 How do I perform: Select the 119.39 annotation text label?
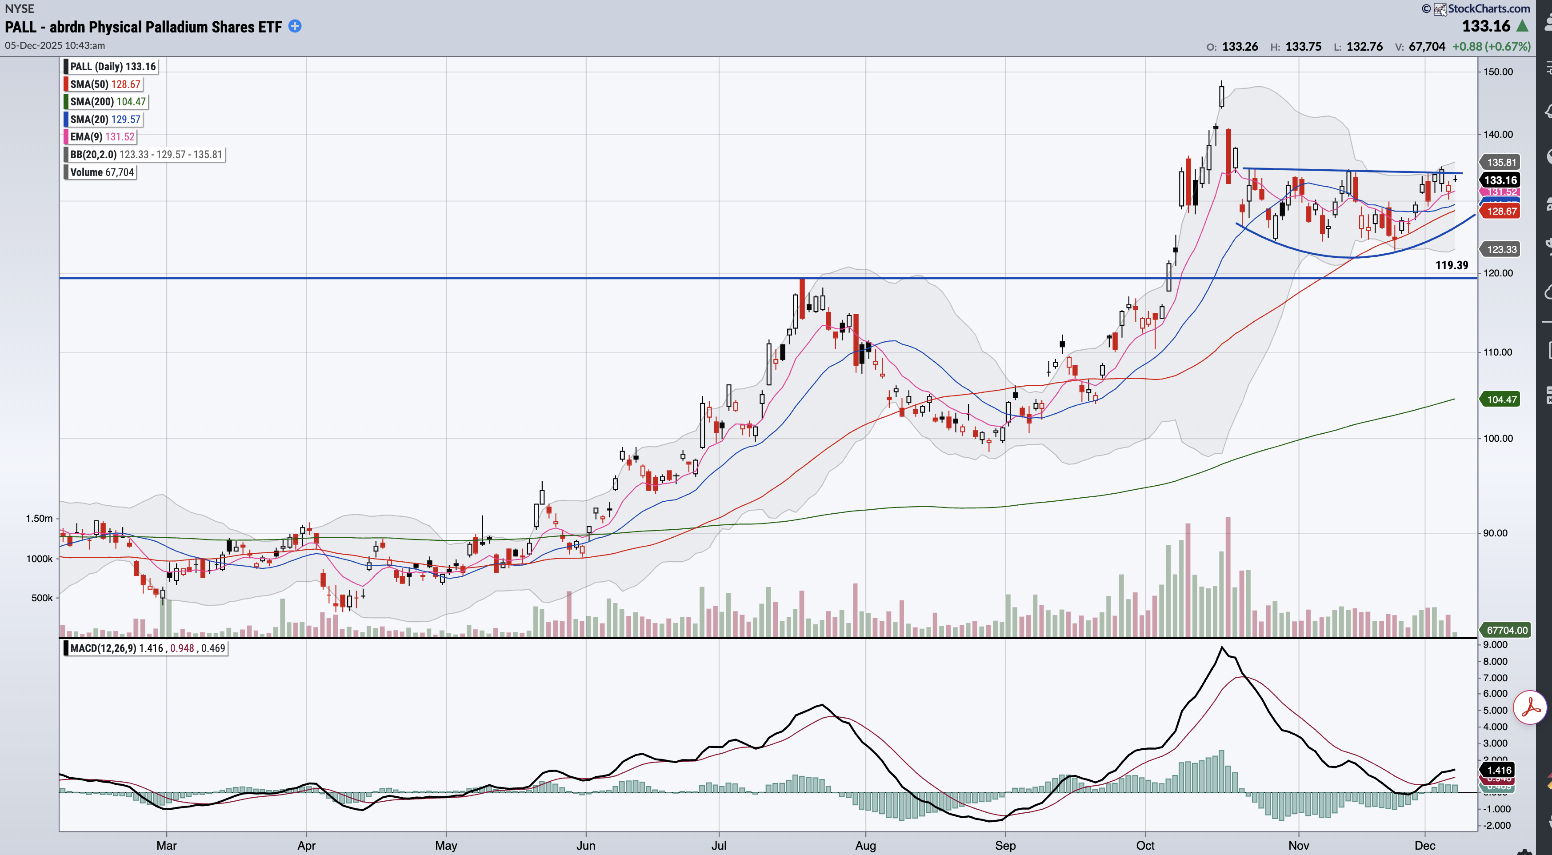[1452, 265]
